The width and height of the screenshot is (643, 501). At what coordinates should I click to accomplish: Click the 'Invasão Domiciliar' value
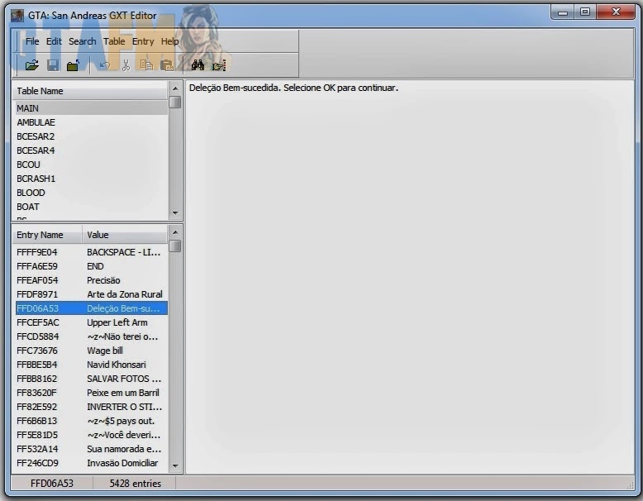pos(122,463)
